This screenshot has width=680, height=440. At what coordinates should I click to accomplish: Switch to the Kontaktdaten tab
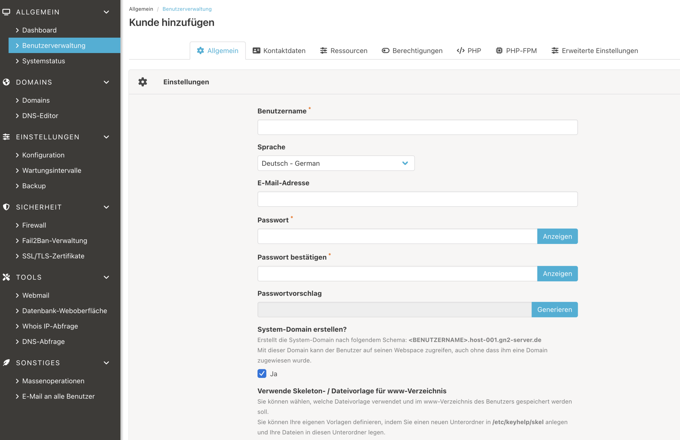(279, 50)
